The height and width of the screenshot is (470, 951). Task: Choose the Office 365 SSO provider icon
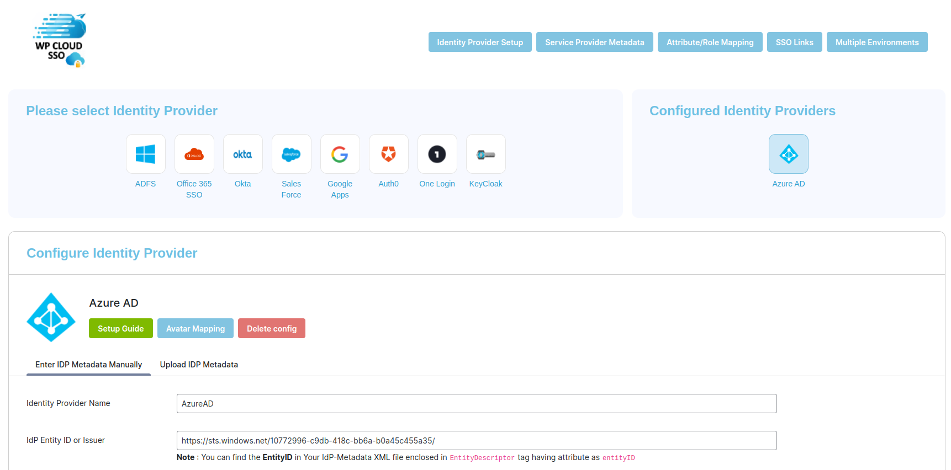(194, 154)
